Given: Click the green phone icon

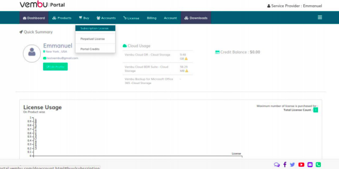Looking at the screenshot, I should (x=318, y=165).
